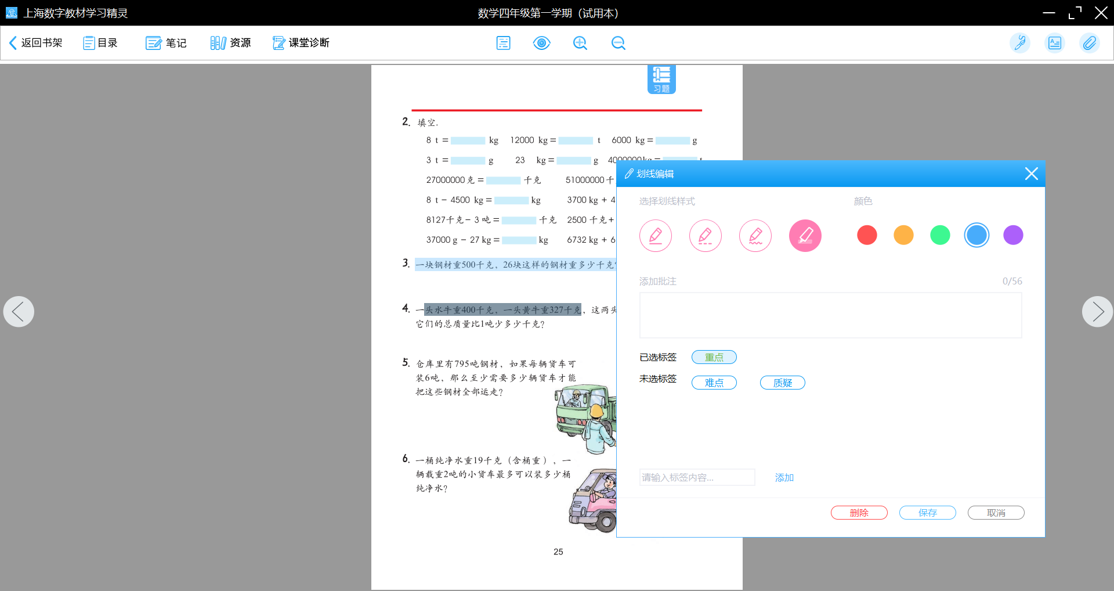
Task: Click the zoom in magnifier icon
Action: pos(580,43)
